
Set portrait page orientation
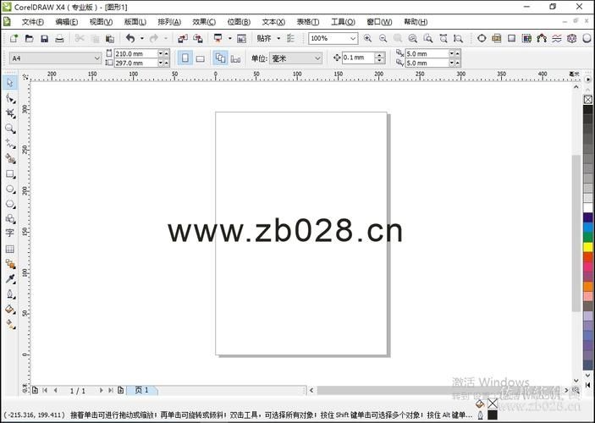(185, 58)
